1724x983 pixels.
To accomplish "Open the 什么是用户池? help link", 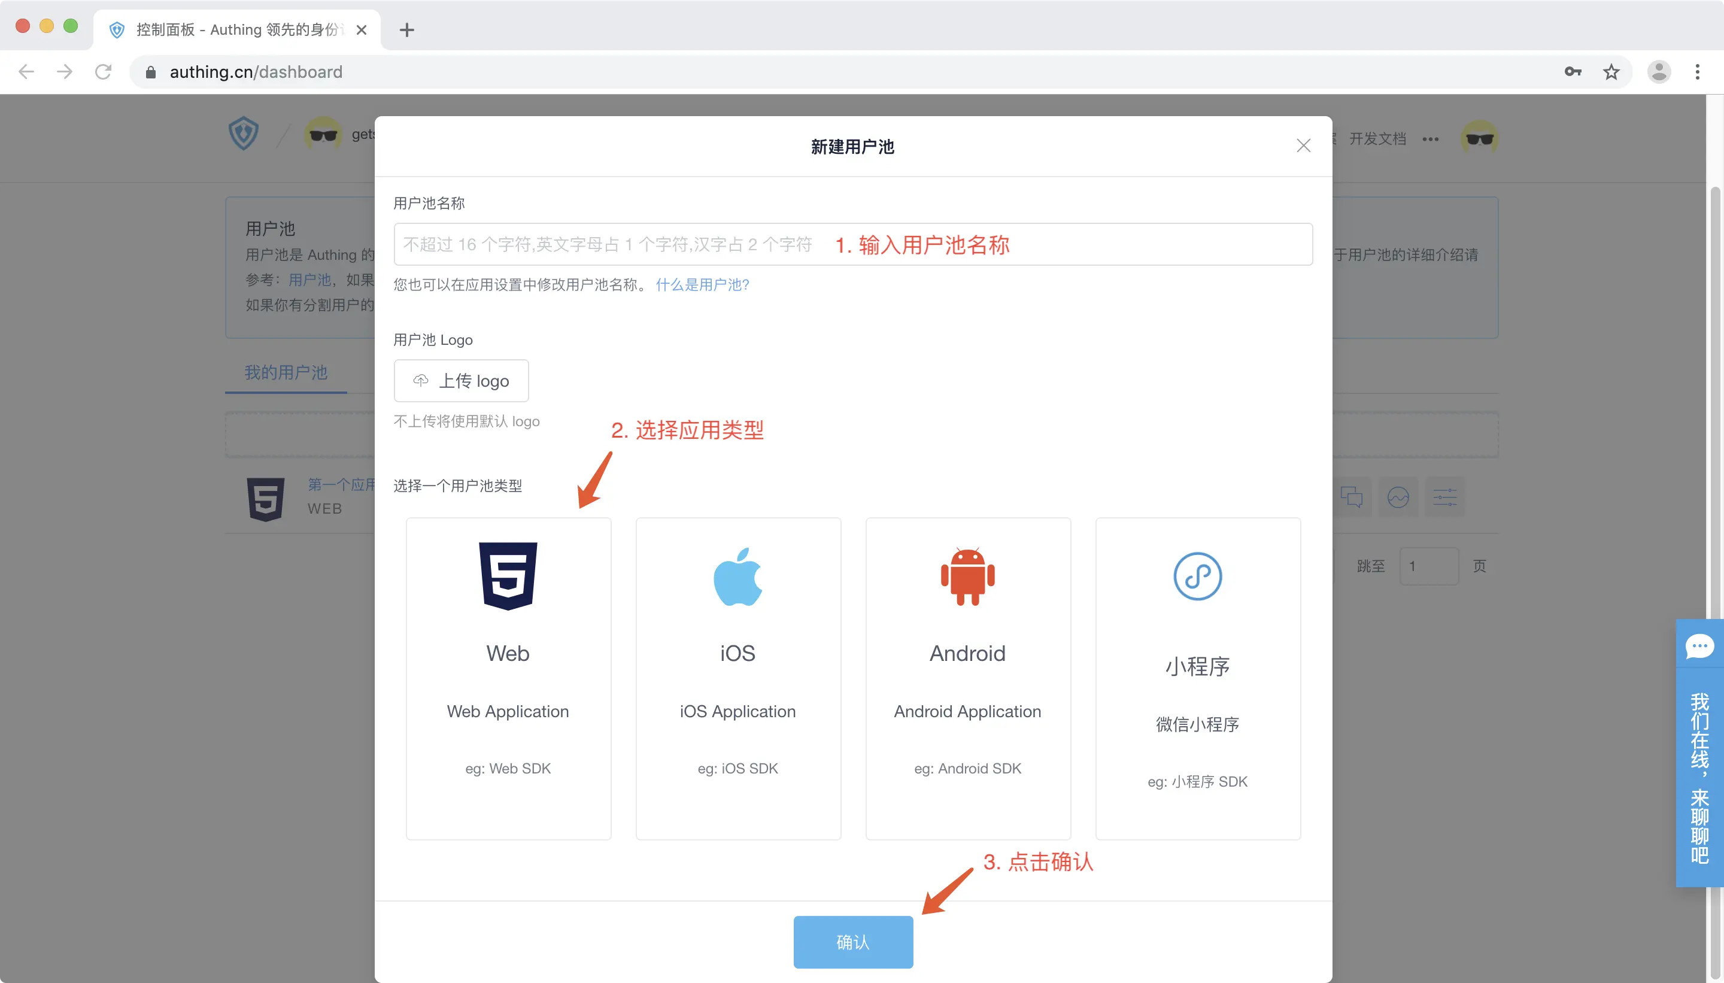I will coord(702,285).
